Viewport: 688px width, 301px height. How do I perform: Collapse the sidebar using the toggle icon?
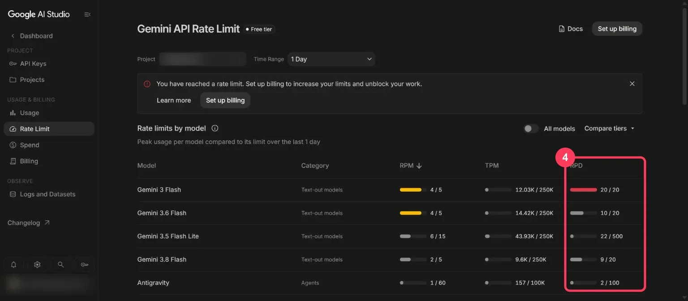tap(87, 14)
